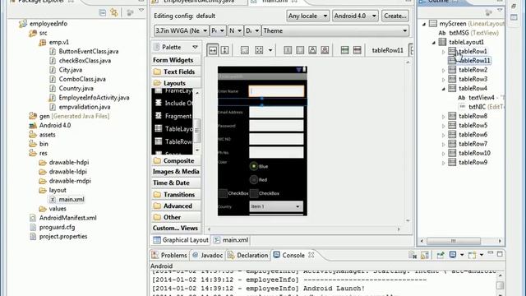Open the gravity dropdown arrow
The width and height of the screenshot is (526, 296).
[270, 50]
